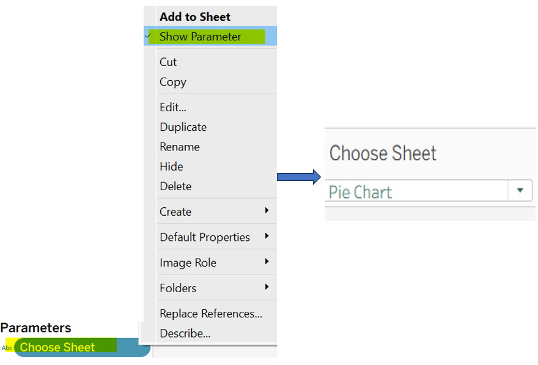538x365 pixels.
Task: Choose Duplicate in the context menu
Action: pos(183,127)
